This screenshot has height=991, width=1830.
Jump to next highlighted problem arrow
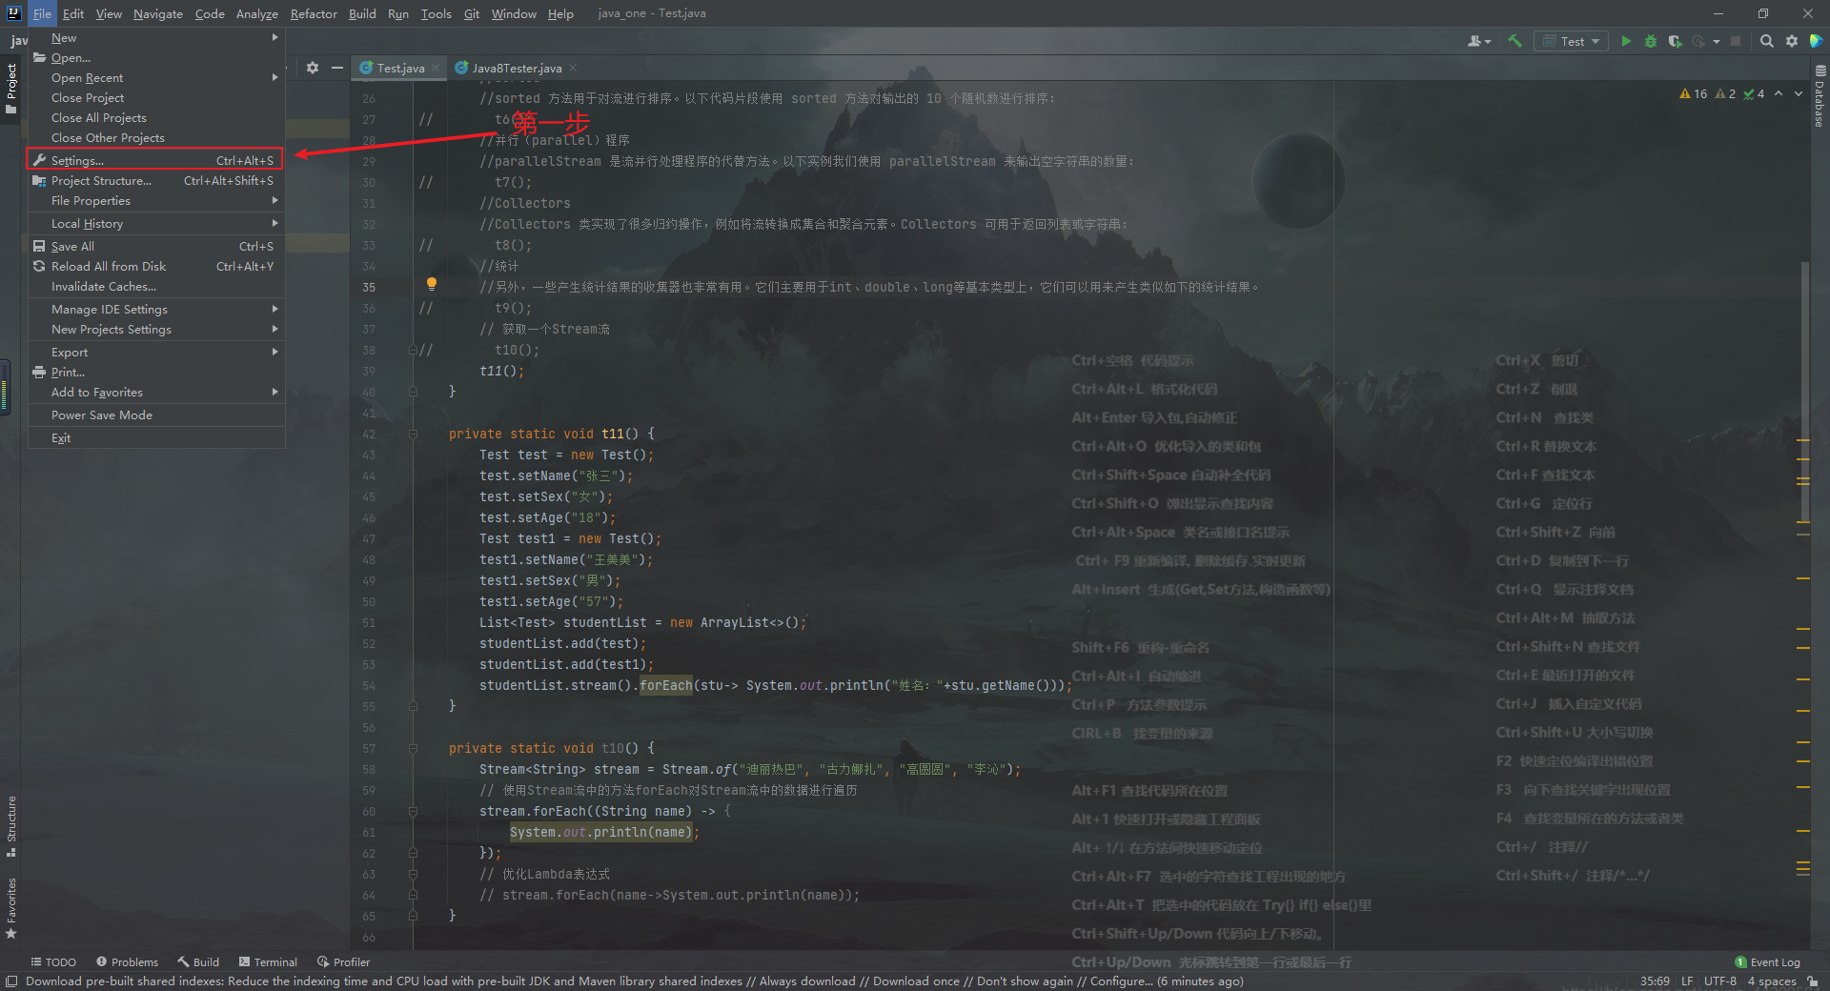1799,93
